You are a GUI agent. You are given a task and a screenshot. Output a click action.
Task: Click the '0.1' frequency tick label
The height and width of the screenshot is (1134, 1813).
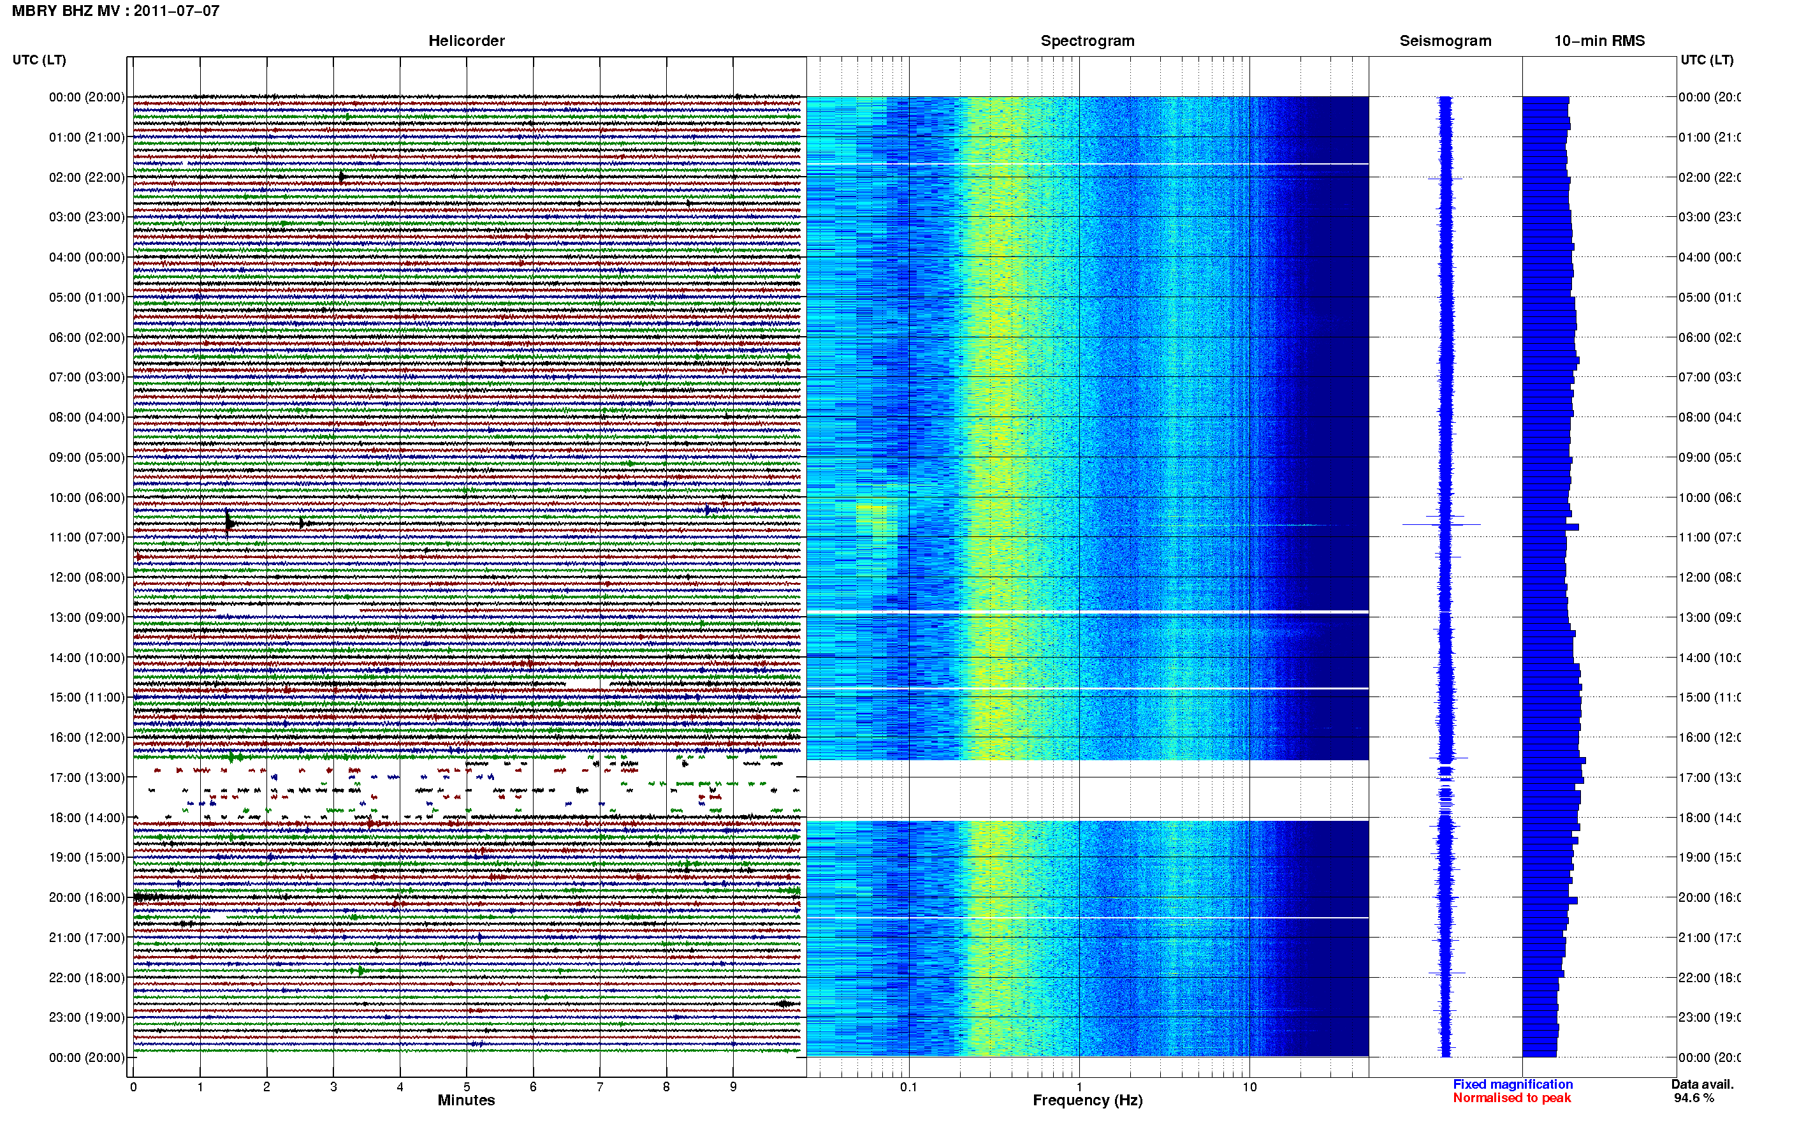click(908, 1087)
